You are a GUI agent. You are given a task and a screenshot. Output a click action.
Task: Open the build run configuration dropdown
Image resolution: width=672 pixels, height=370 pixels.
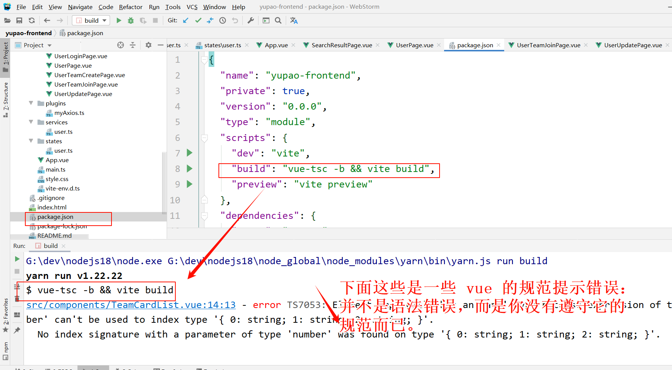pyautogui.click(x=91, y=20)
